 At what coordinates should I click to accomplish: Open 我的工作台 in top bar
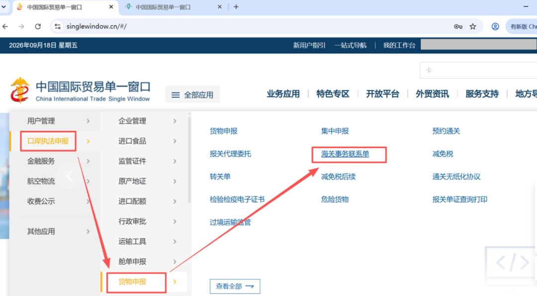pos(399,45)
